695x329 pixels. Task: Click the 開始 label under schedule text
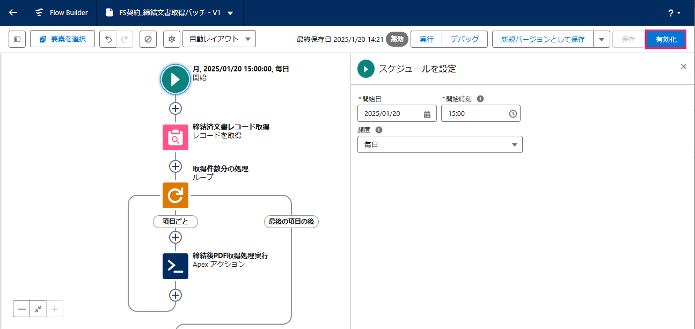[200, 77]
